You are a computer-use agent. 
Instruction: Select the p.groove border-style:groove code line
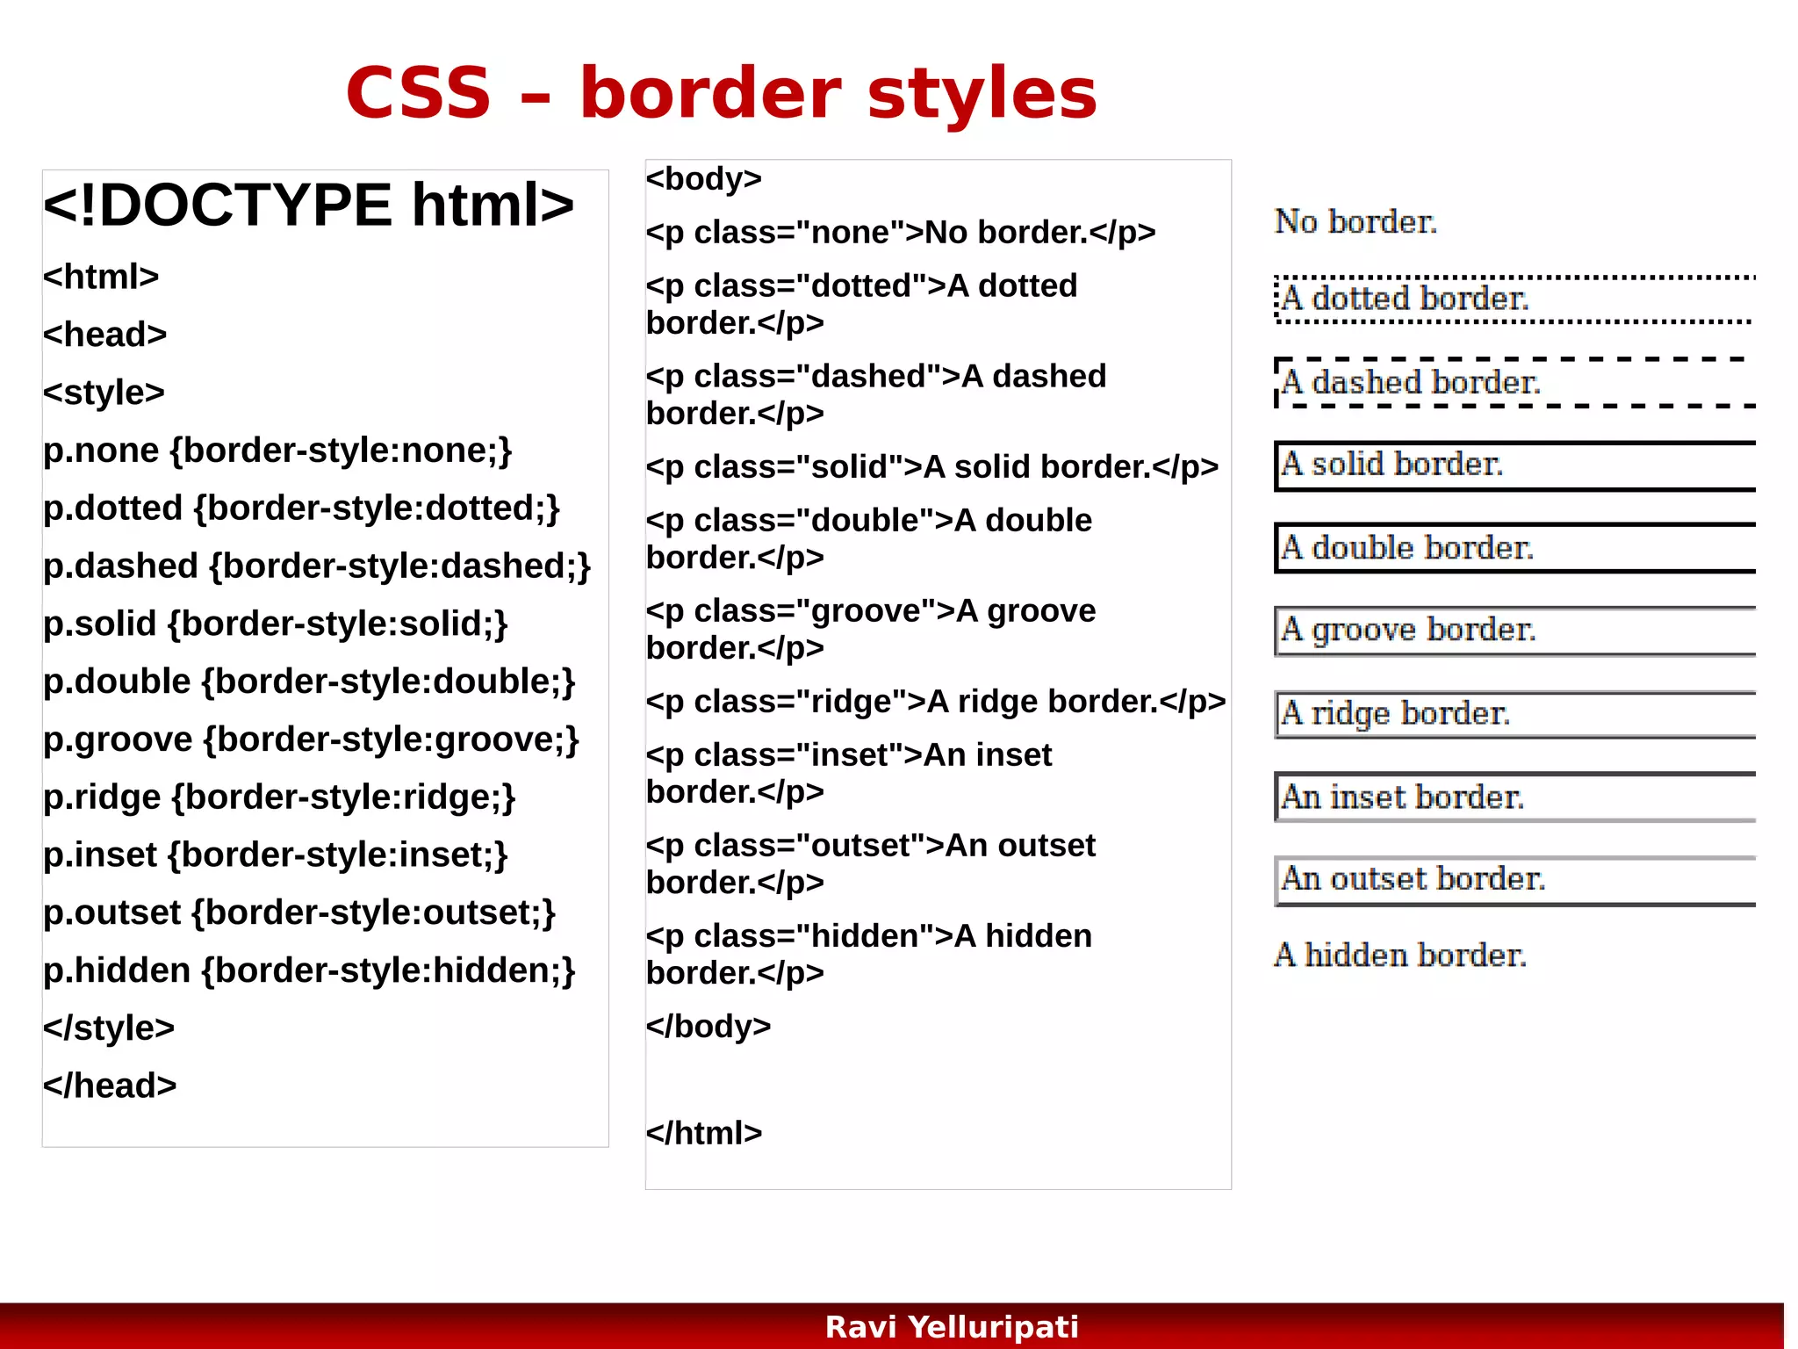(311, 739)
